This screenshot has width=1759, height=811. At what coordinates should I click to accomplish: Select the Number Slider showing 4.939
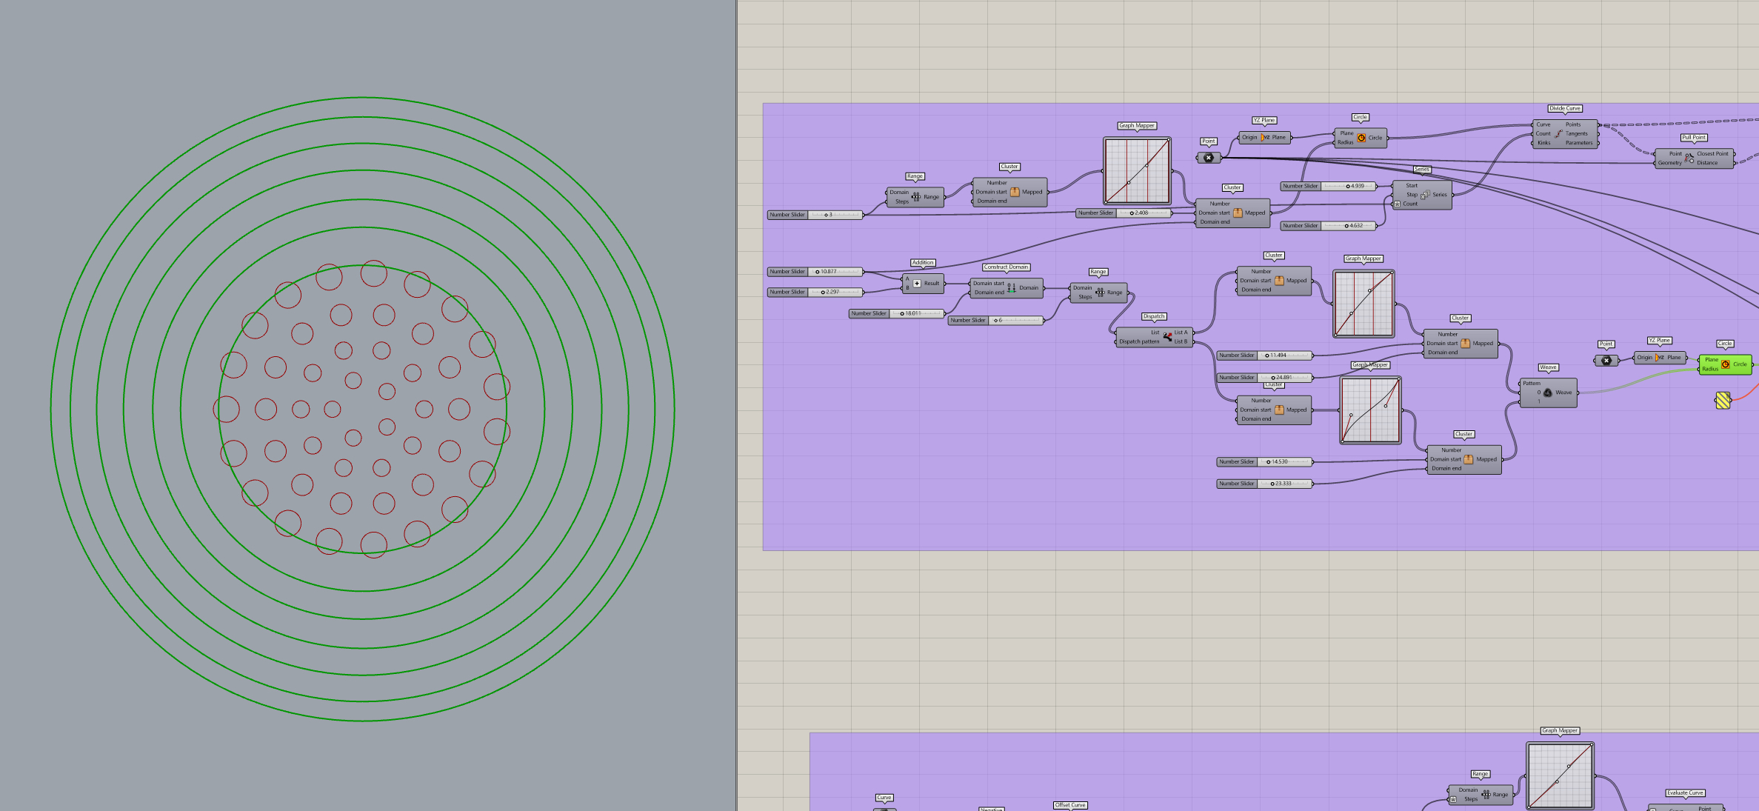coord(1348,187)
